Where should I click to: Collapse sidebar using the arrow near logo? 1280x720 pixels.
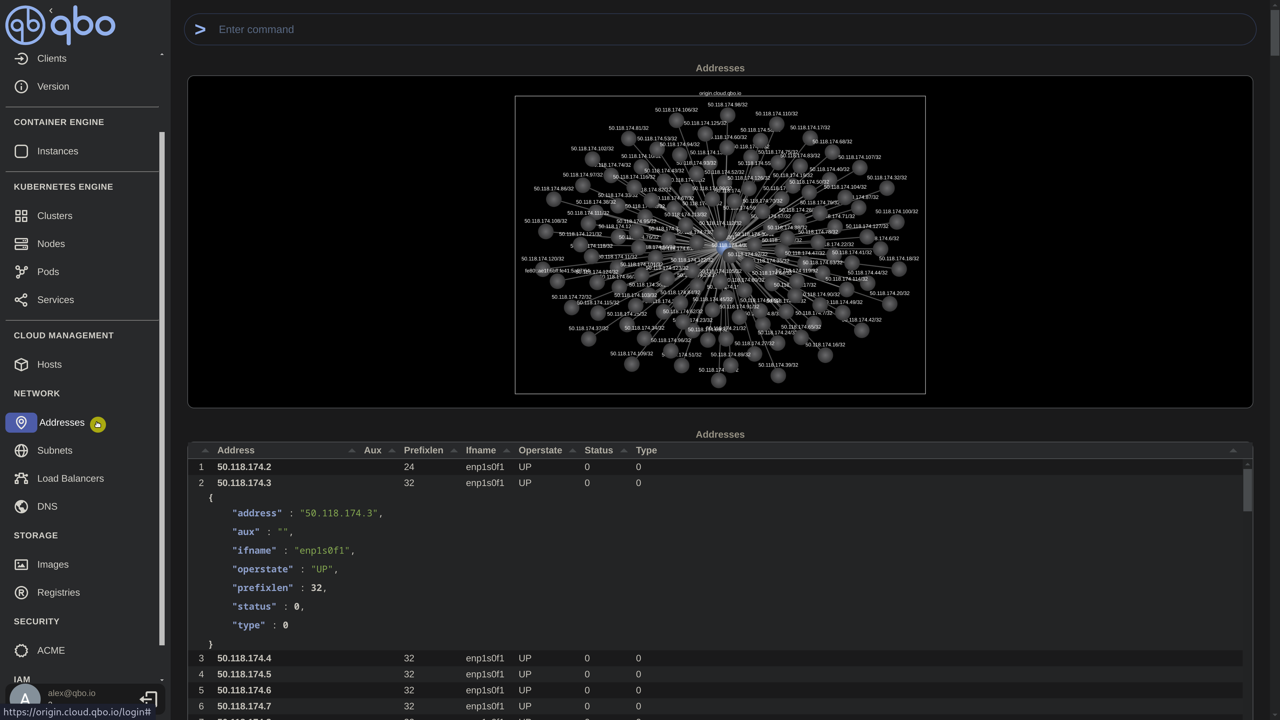51,10
